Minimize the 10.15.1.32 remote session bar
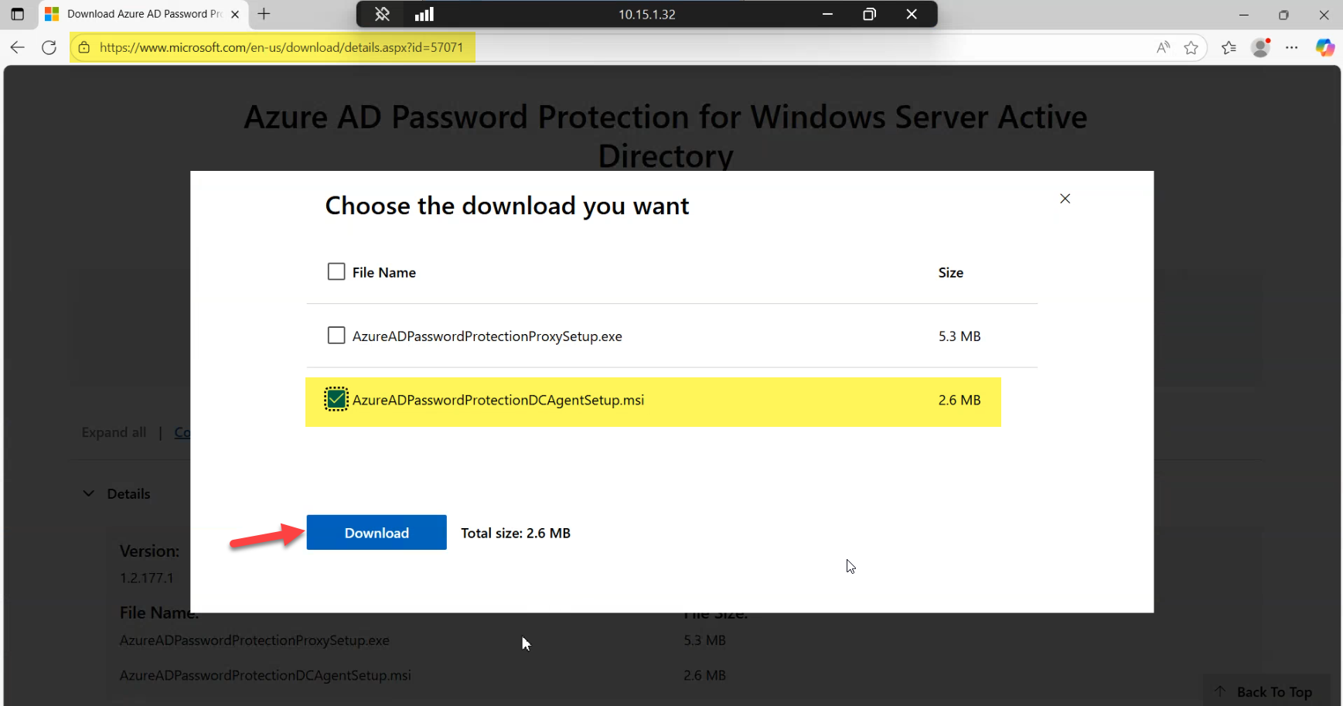 click(827, 14)
